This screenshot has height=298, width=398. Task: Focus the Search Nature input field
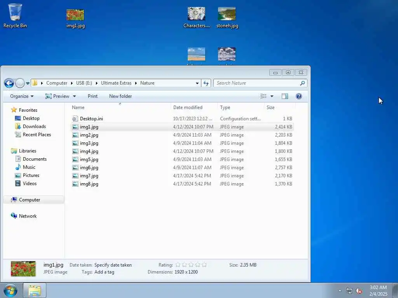(257, 83)
